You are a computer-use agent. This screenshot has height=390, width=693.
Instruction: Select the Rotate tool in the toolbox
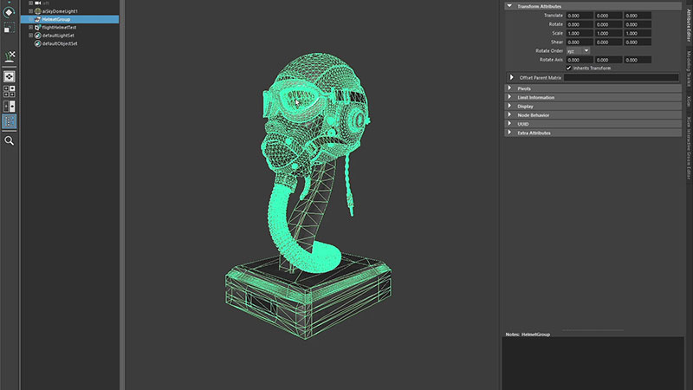point(9,12)
